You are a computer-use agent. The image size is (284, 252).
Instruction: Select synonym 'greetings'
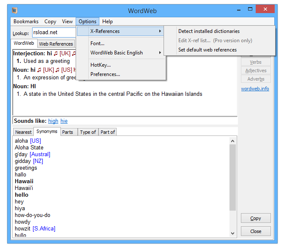click(x=26, y=168)
